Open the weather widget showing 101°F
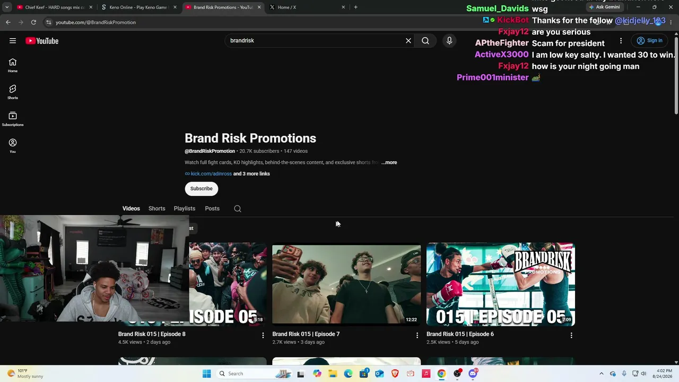 (x=24, y=374)
